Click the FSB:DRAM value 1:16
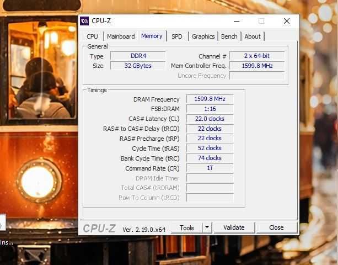338x265 pixels. click(x=210, y=109)
